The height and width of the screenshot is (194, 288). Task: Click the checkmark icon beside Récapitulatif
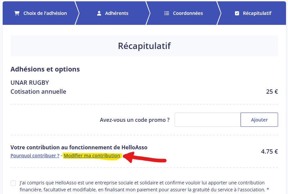coord(237,13)
